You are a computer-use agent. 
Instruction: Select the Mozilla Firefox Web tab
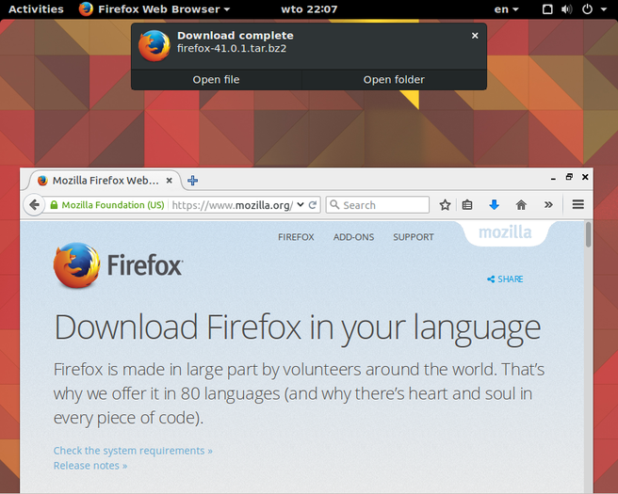pyautogui.click(x=105, y=181)
